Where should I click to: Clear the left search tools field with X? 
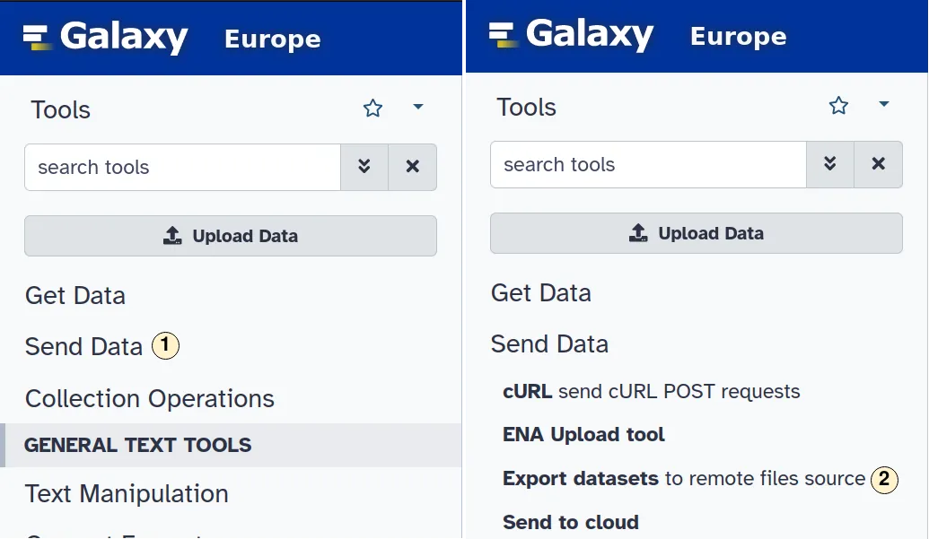[413, 167]
